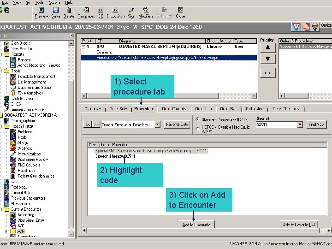Click the Disposition toolbar icon
The width and height of the screenshot is (332, 249).
point(116,13)
